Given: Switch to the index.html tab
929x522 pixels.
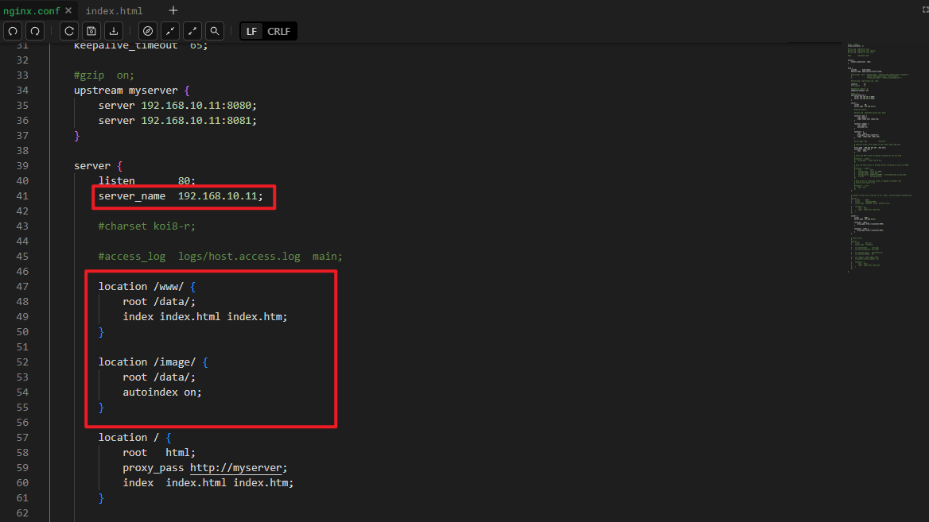Looking at the screenshot, I should (114, 10).
